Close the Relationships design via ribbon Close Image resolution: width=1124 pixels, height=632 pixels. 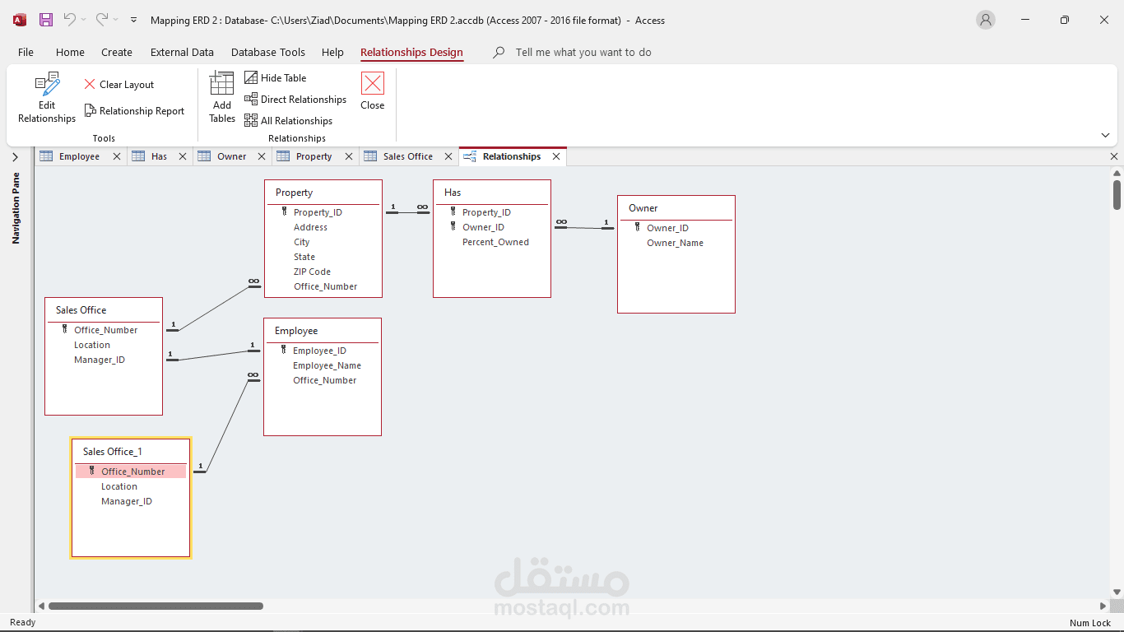tap(373, 91)
